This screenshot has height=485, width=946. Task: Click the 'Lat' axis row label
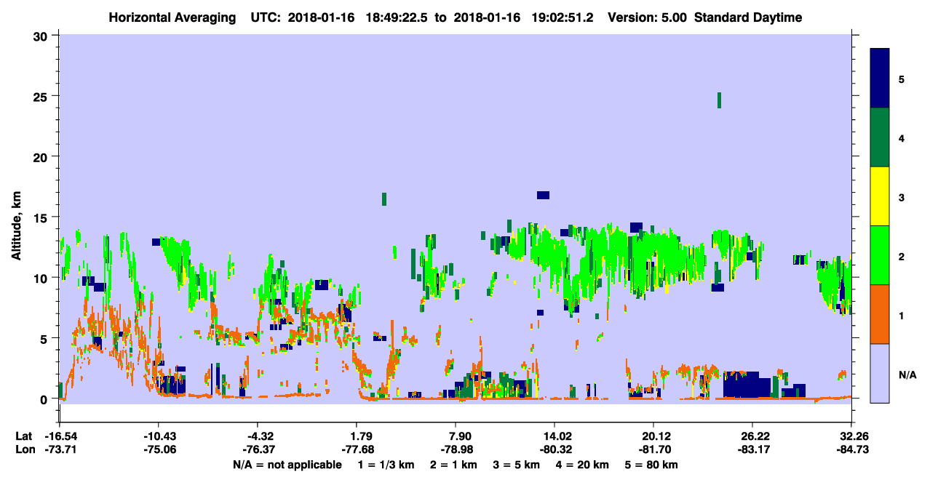pos(23,436)
